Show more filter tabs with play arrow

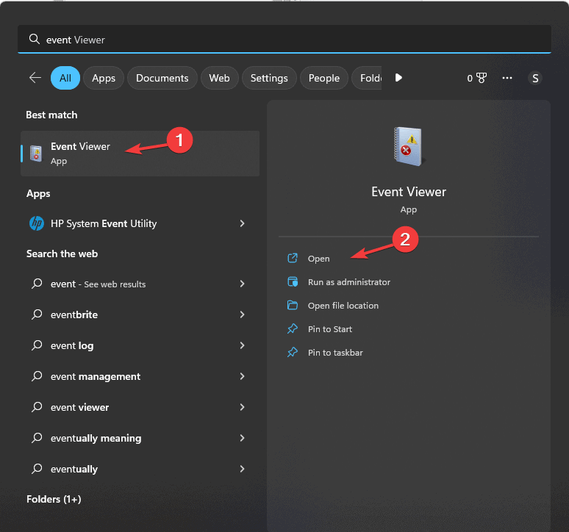click(x=398, y=78)
